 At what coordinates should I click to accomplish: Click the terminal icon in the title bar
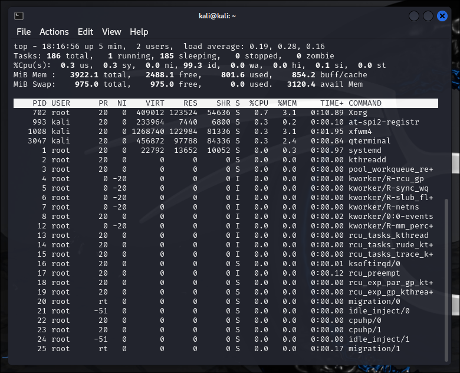pyautogui.click(x=19, y=15)
